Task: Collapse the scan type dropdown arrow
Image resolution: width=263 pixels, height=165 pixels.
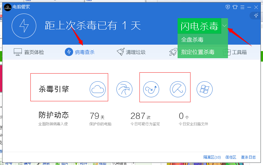Action: tap(225, 26)
